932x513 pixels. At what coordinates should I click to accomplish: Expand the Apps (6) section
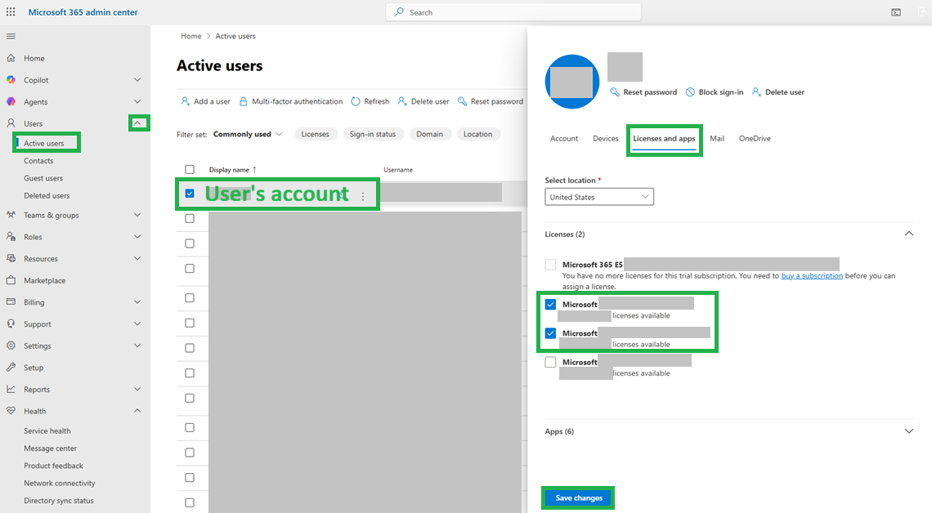tap(909, 431)
